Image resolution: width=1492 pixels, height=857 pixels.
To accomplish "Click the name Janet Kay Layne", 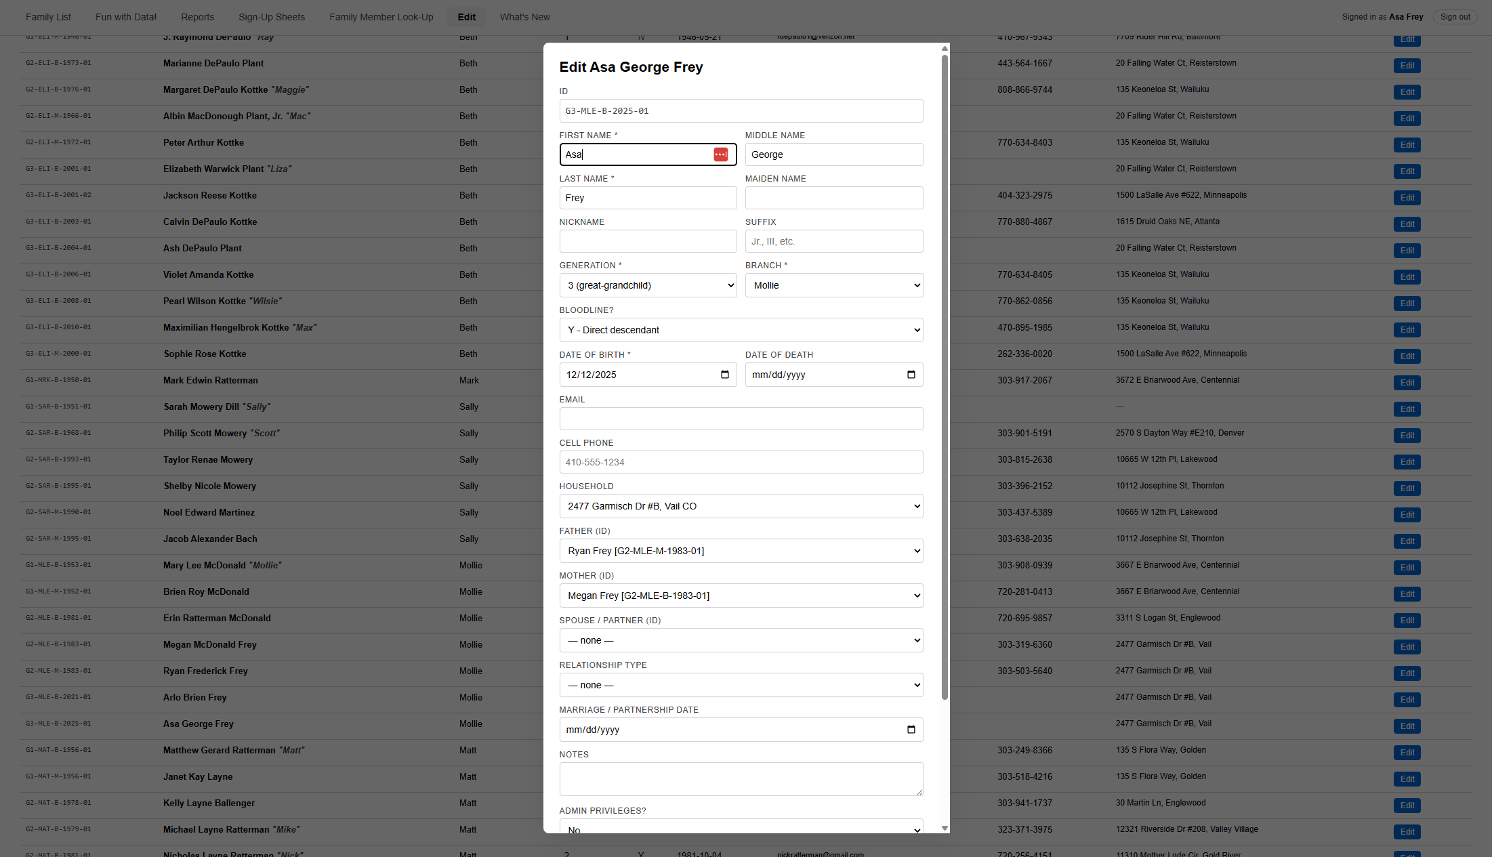I will point(197,776).
